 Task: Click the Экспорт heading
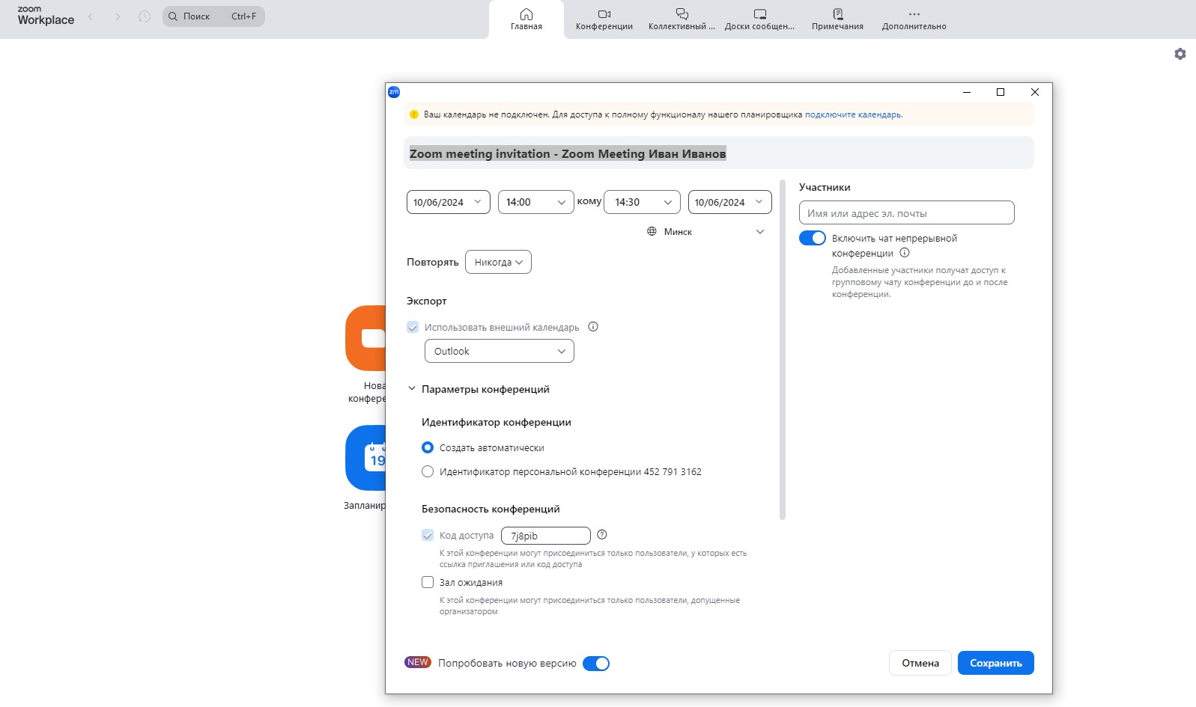427,301
